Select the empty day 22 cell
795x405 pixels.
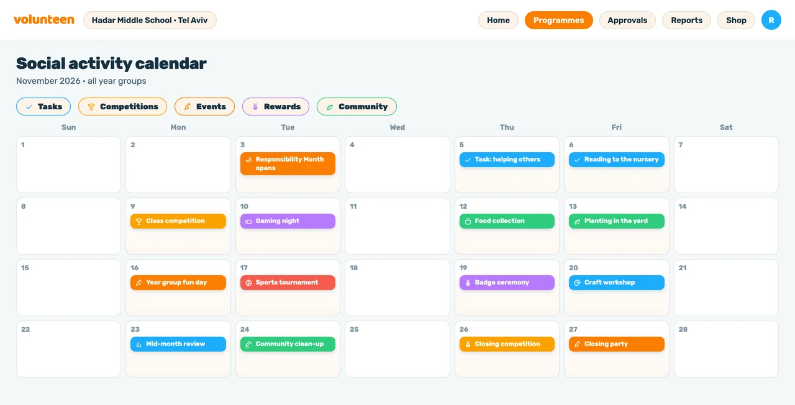tap(69, 349)
